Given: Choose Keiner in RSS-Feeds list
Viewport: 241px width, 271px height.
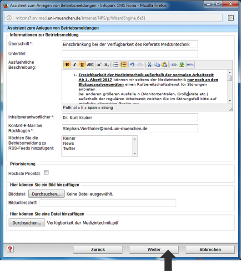Looking at the screenshot, I should (x=69, y=138).
